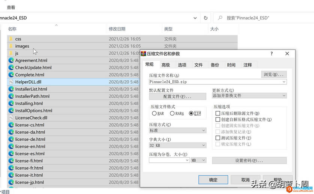Click the Edge icon beside license-es.html
The width and height of the screenshot is (314, 194).
click(x=11, y=153)
